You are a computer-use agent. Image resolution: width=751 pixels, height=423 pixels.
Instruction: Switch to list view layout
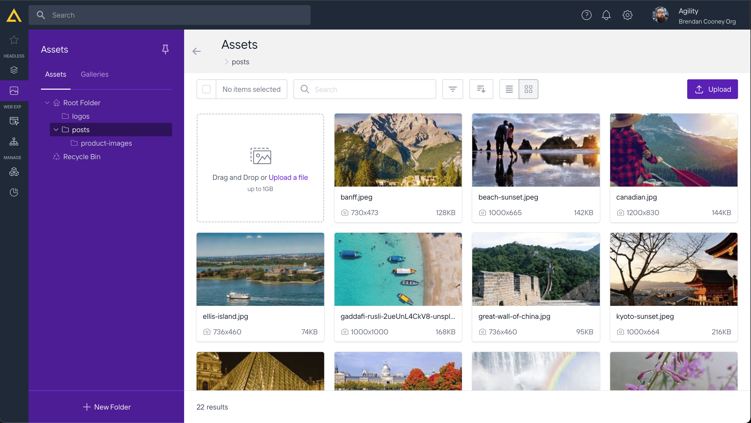[509, 89]
